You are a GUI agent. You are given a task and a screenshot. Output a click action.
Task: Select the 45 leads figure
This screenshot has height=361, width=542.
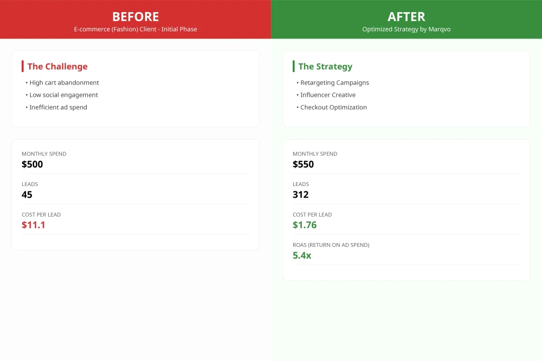tap(27, 195)
